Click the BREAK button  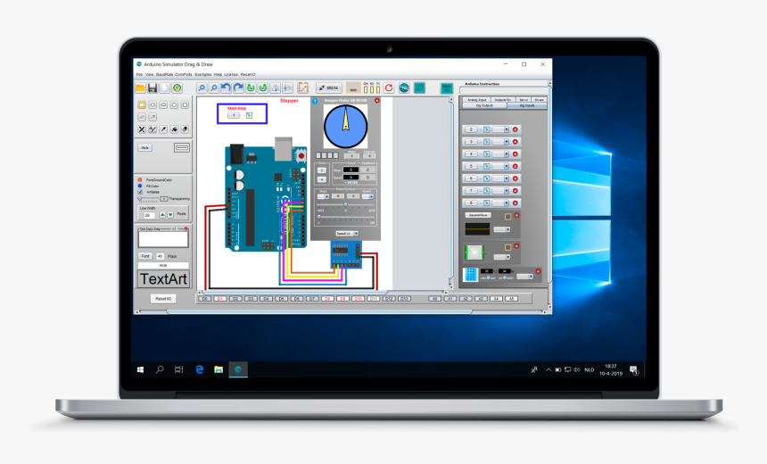click(x=329, y=88)
